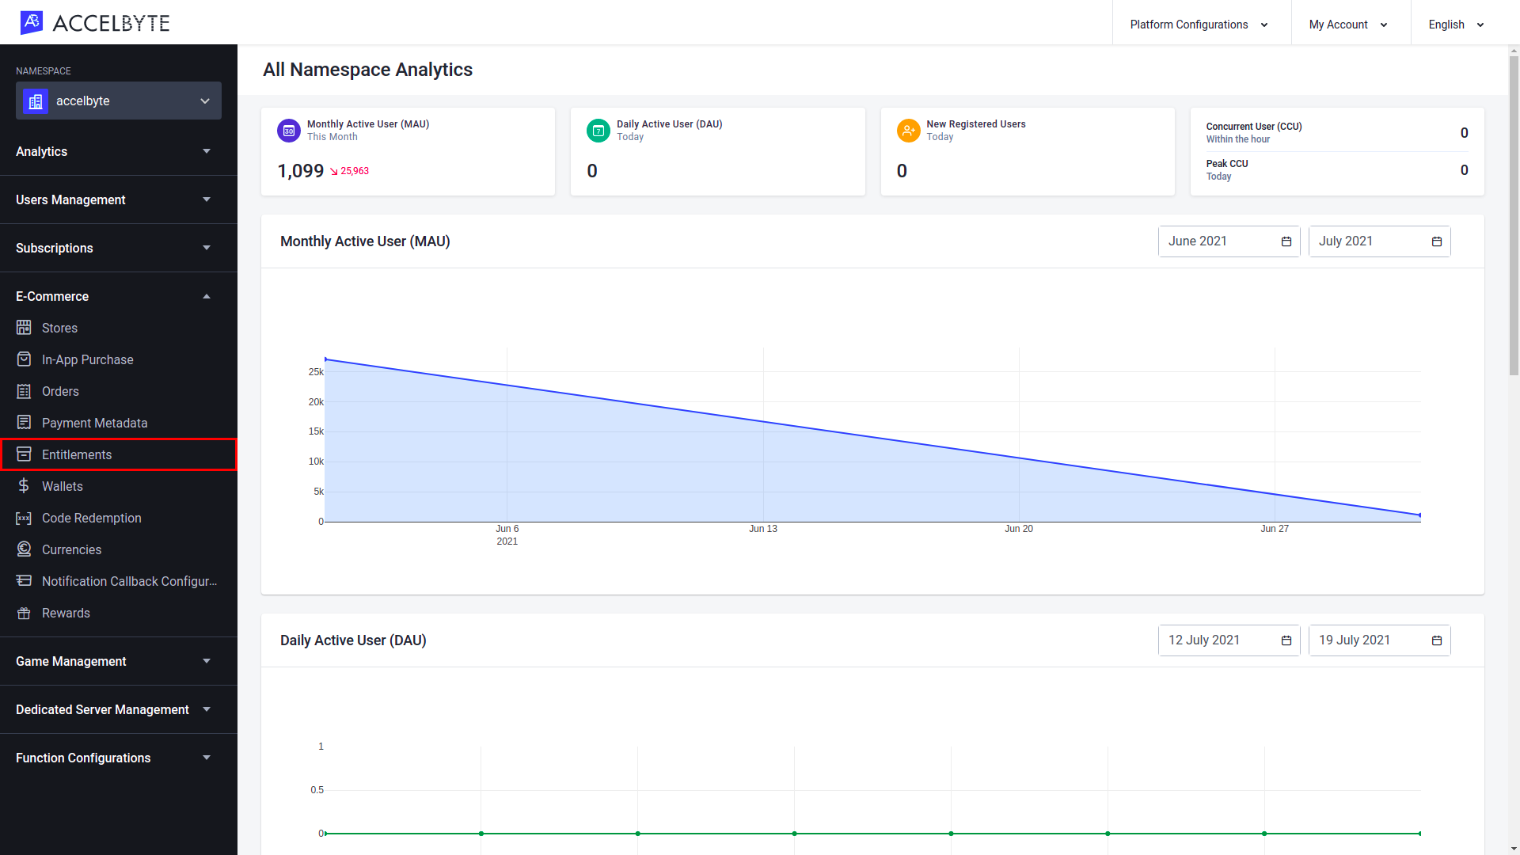
Task: Click the Notification Callback Configuration icon
Action: coord(24,581)
